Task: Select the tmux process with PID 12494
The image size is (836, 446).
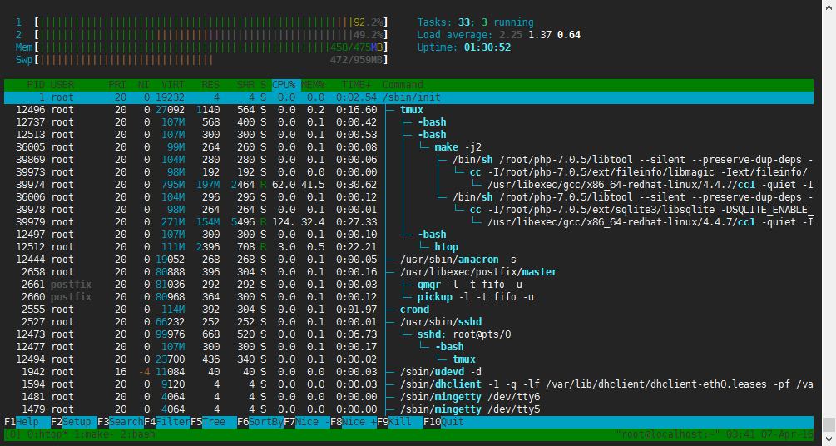Action: 409,359
